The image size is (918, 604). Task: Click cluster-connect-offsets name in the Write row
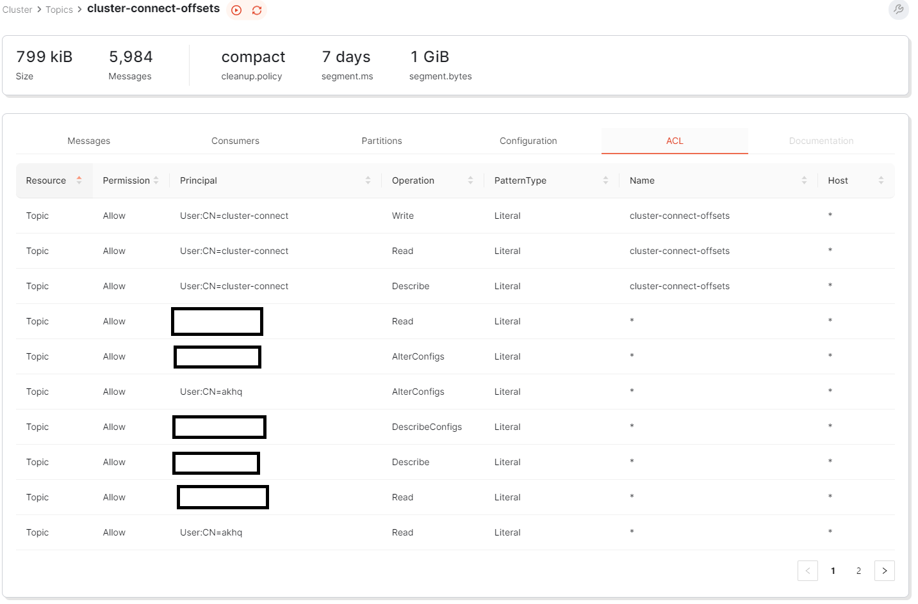680,216
